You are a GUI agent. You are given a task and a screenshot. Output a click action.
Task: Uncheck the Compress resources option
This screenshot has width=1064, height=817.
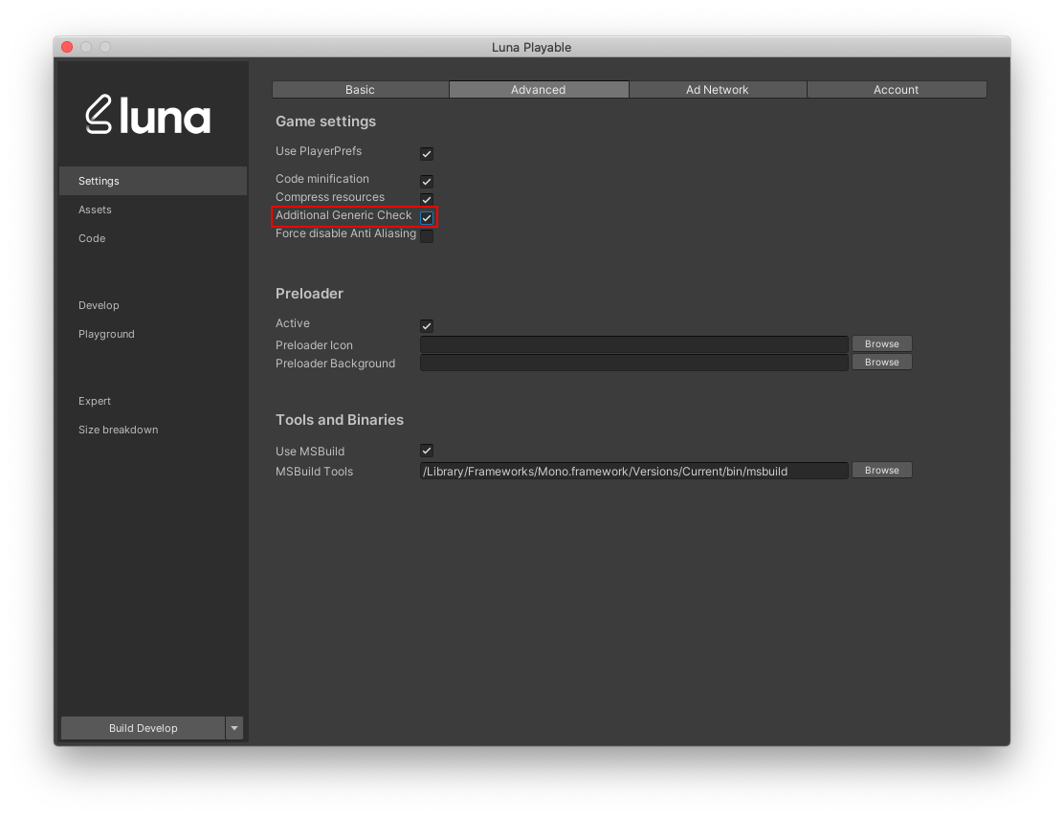(x=427, y=199)
